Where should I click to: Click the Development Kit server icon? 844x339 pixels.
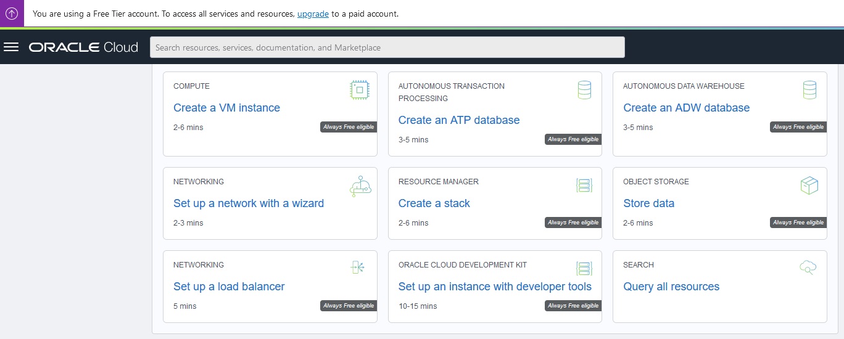coord(584,268)
